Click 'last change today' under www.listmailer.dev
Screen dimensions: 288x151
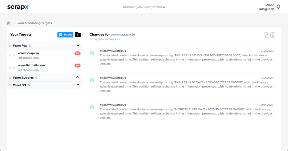click(x=29, y=70)
